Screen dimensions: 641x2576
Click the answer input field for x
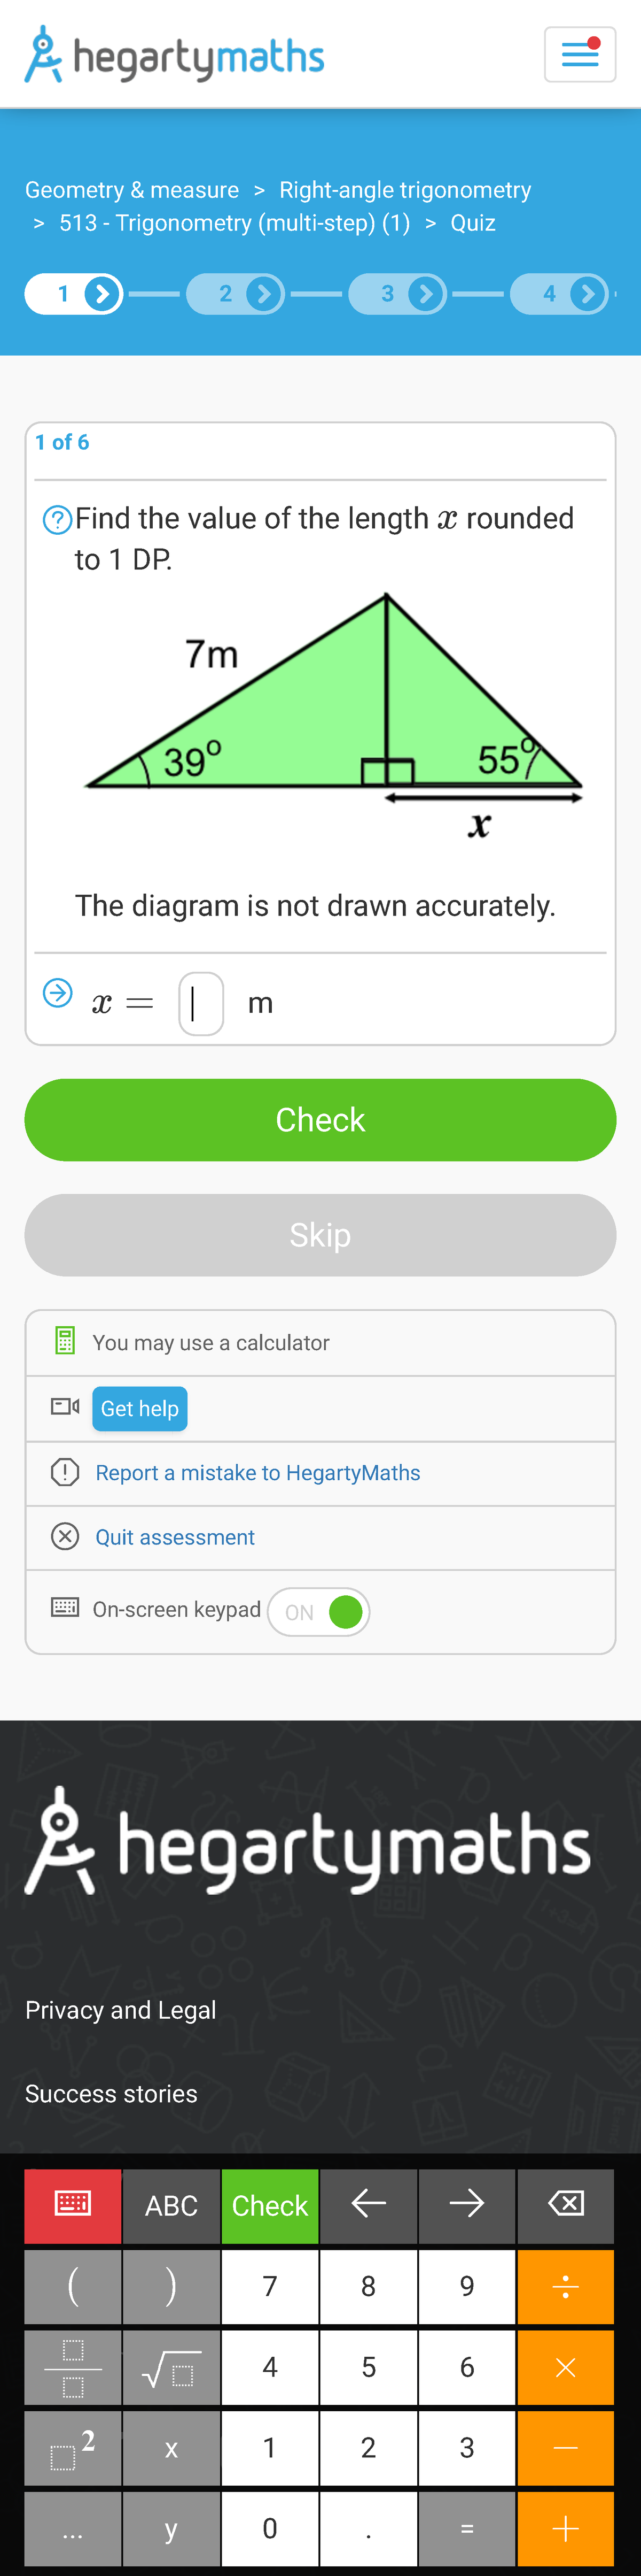(x=201, y=1003)
